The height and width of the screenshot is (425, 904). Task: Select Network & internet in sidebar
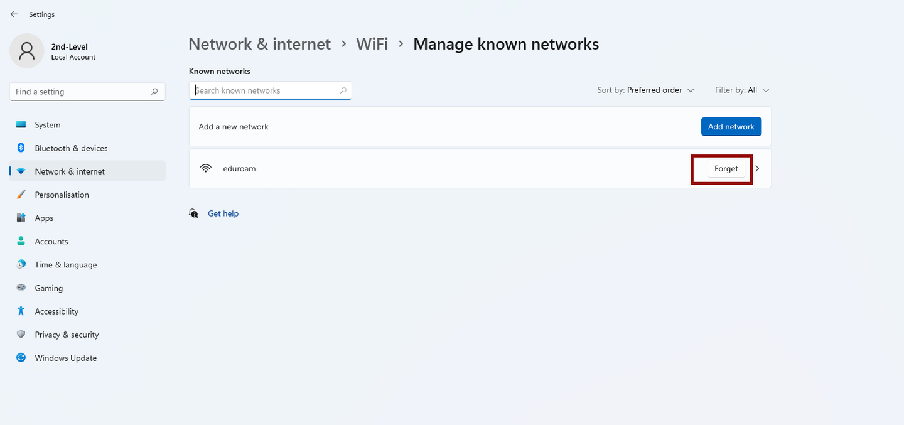[88, 171]
